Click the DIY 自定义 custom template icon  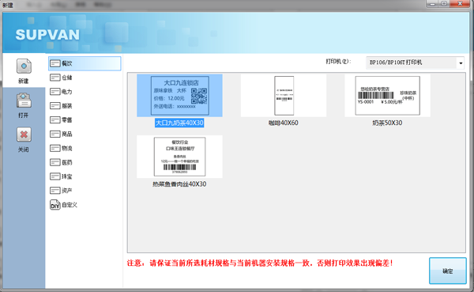pos(55,205)
